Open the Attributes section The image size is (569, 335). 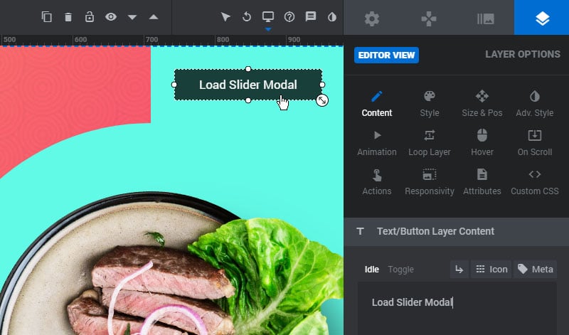coord(482,183)
